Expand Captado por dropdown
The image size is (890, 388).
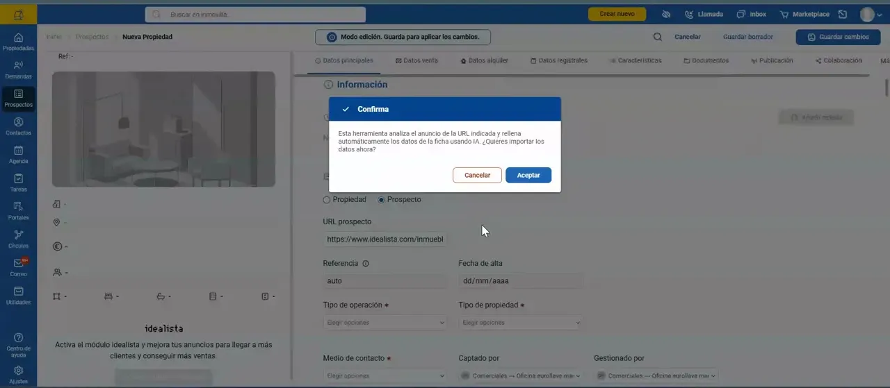tap(521, 376)
